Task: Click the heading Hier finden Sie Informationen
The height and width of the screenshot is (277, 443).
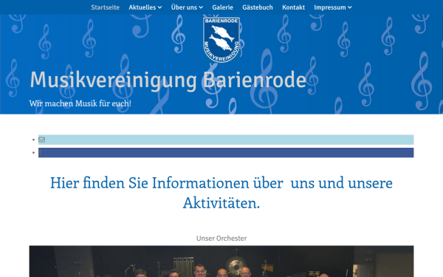Action: [221, 193]
